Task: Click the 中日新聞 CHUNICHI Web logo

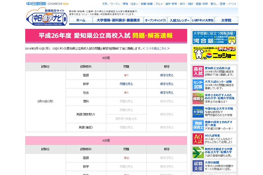Action: [47, 4]
